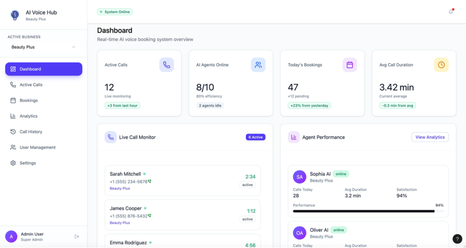The height and width of the screenshot is (248, 466).
Task: Click the Active Calls phone icon card
Action: 167,65
